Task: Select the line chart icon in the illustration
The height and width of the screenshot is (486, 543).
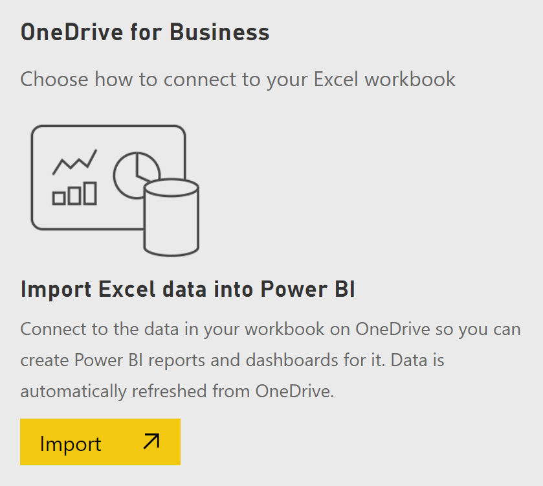Action: 74,162
